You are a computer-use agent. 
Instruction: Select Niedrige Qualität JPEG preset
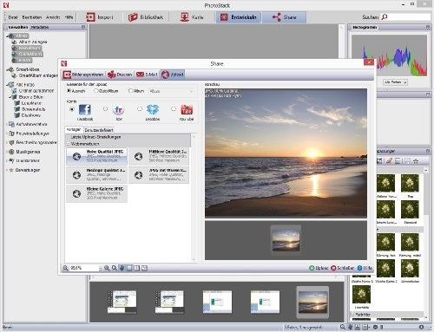(x=96, y=175)
